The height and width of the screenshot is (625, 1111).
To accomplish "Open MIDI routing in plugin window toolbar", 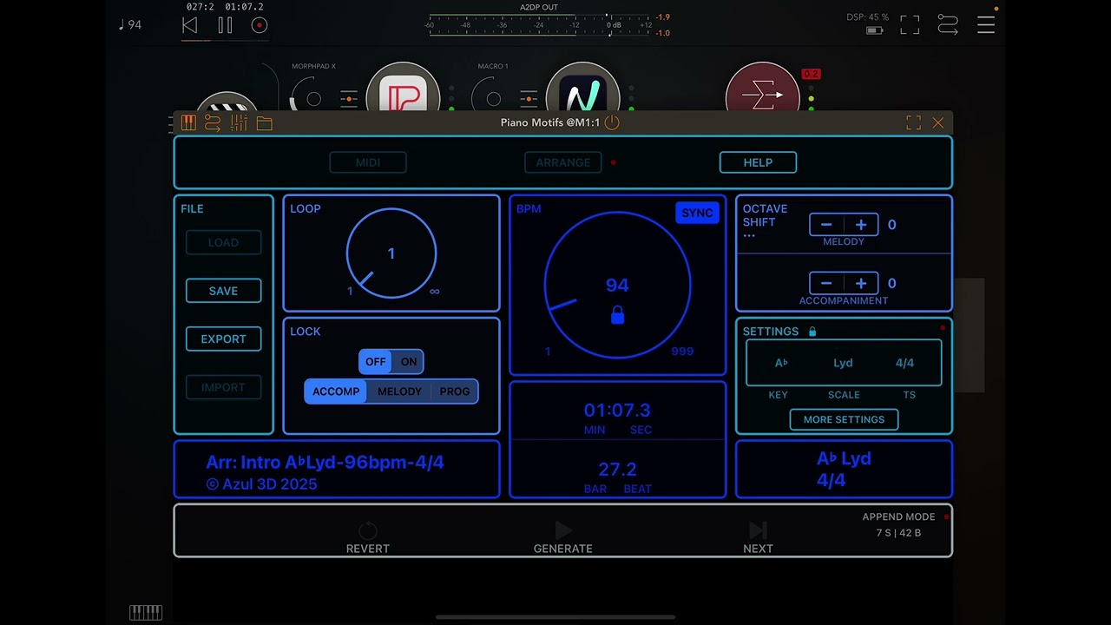I will coord(213,123).
